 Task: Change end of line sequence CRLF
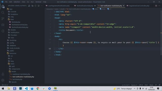coord(146,85)
